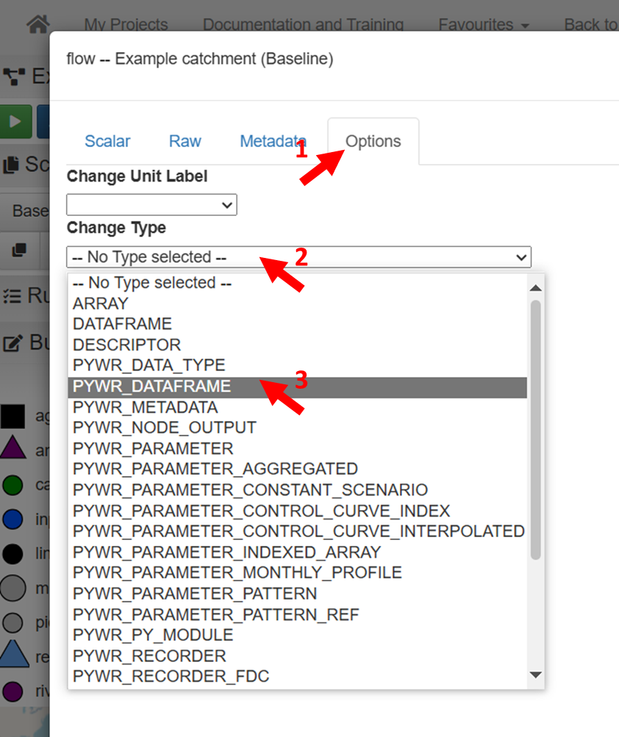Image resolution: width=619 pixels, height=737 pixels.
Task: Open the Change Unit Label dropdown
Action: point(151,205)
